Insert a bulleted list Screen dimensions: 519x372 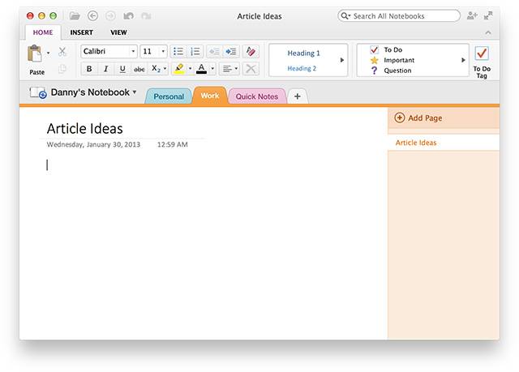178,51
